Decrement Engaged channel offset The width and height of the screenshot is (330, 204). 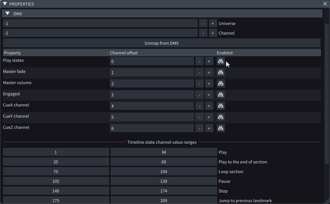coord(200,95)
